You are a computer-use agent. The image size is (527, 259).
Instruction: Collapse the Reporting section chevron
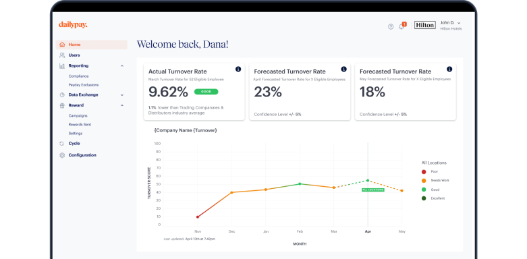pyautogui.click(x=122, y=66)
